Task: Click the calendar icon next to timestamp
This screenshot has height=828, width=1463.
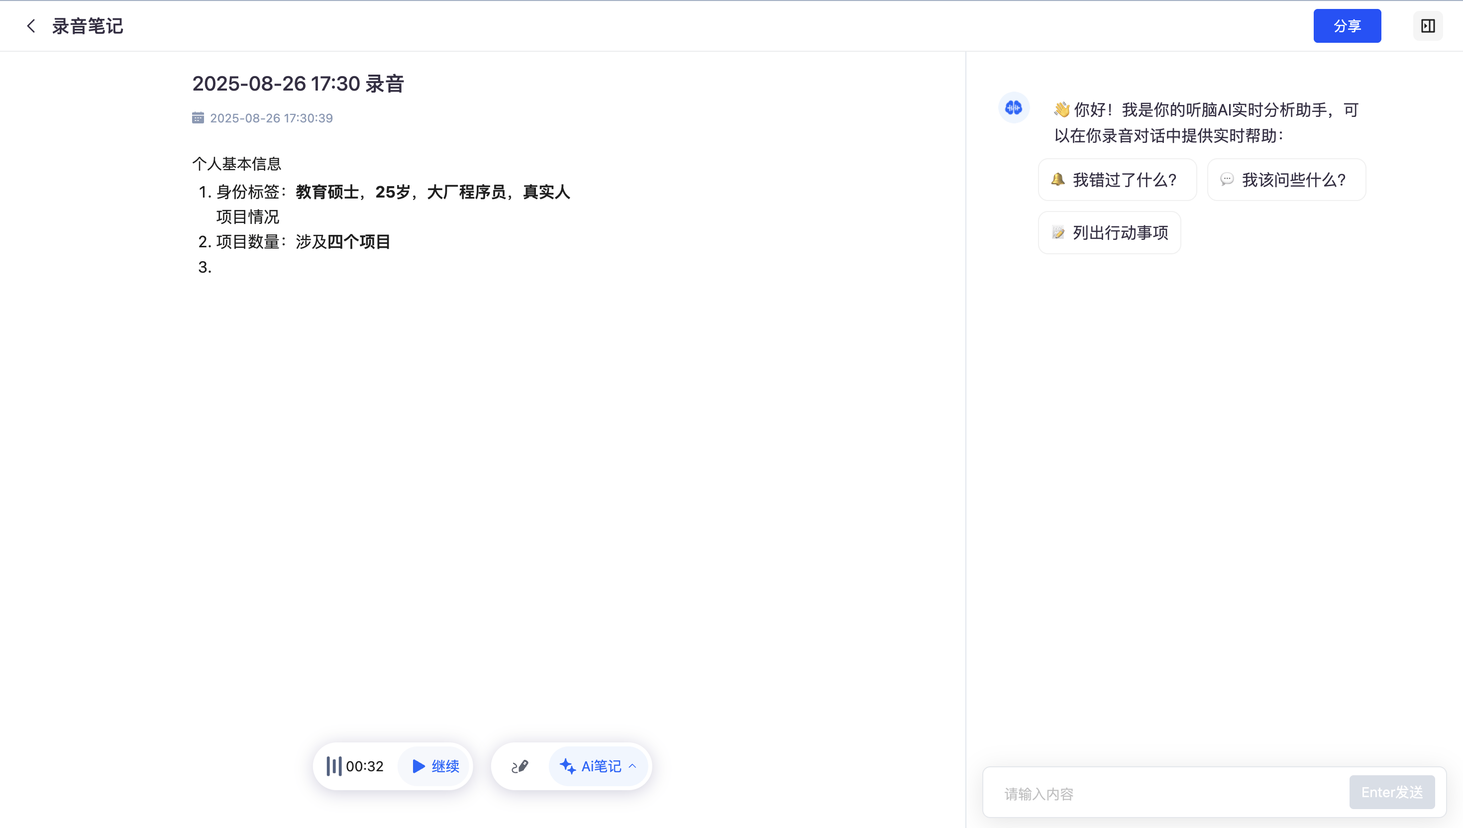Action: (x=198, y=118)
